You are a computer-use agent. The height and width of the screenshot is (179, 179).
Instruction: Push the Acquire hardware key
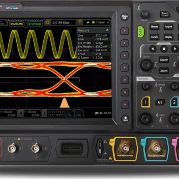pos(169,27)
